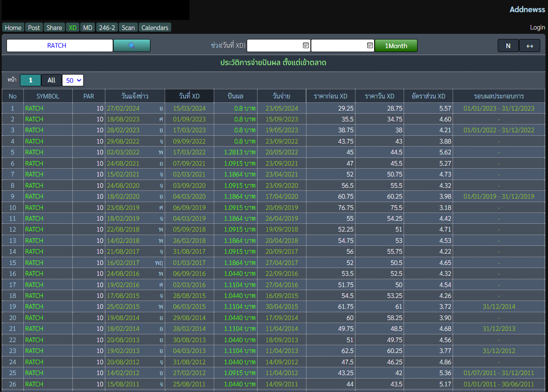This screenshot has height=392, width=548.
Task: Select payment date 30/04/2015
Action: (x=282, y=307)
